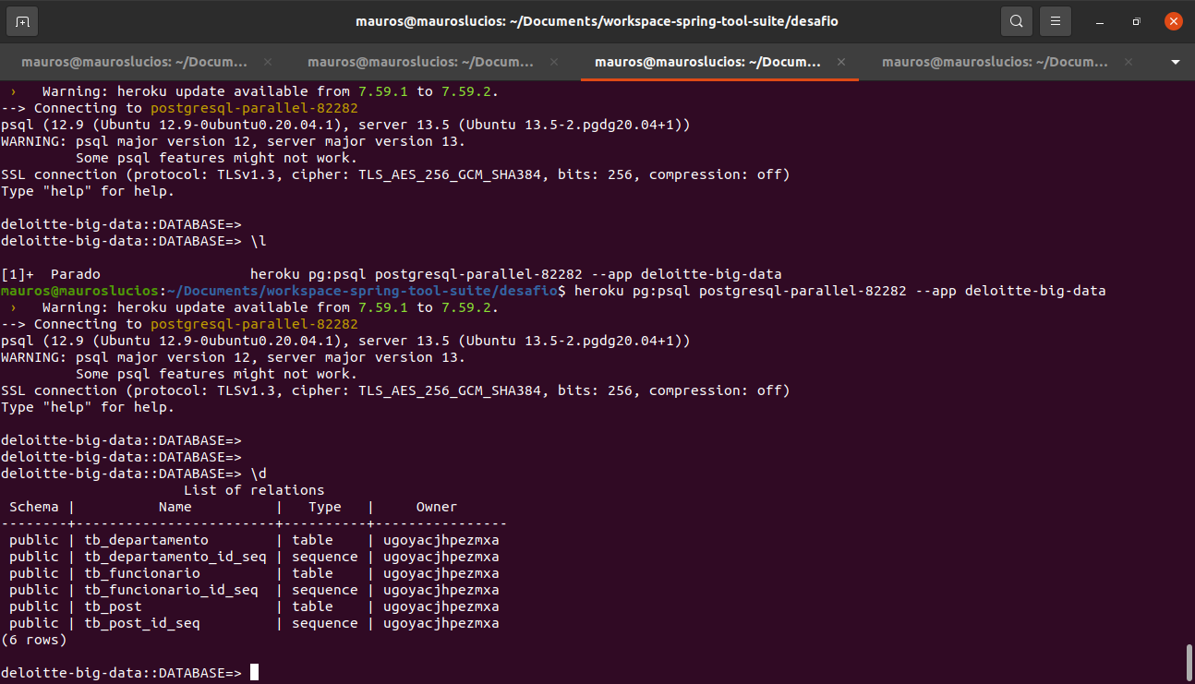
Task: Switch to the second terminal tab
Action: click(421, 62)
